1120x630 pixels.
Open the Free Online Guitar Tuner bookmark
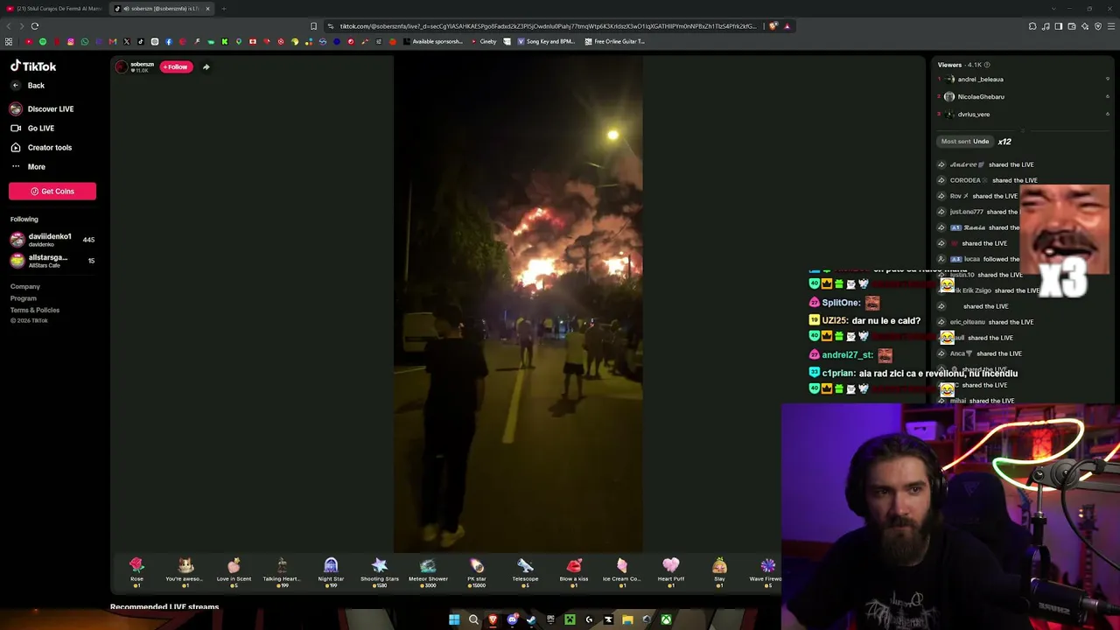[x=613, y=42]
